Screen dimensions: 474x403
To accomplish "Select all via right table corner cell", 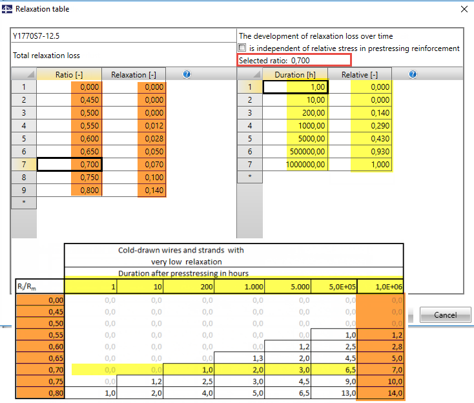I will (250, 74).
